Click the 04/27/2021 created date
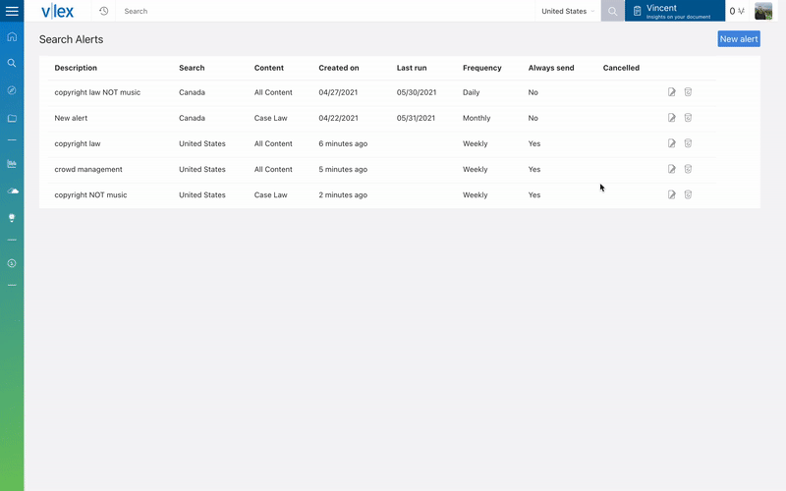 338,92
